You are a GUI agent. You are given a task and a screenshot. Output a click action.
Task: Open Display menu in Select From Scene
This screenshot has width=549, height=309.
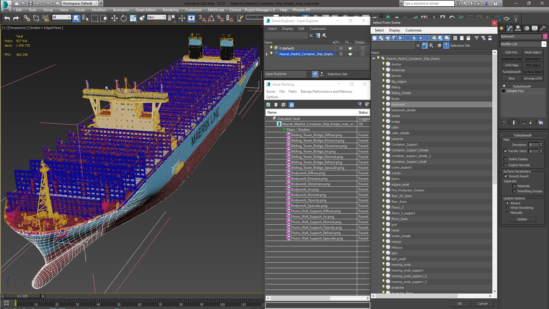pos(395,30)
